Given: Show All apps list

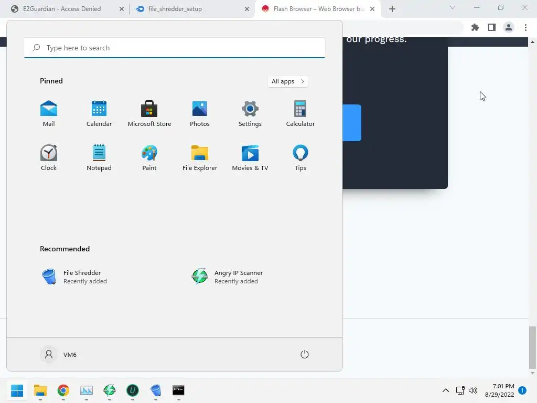Looking at the screenshot, I should (x=288, y=81).
